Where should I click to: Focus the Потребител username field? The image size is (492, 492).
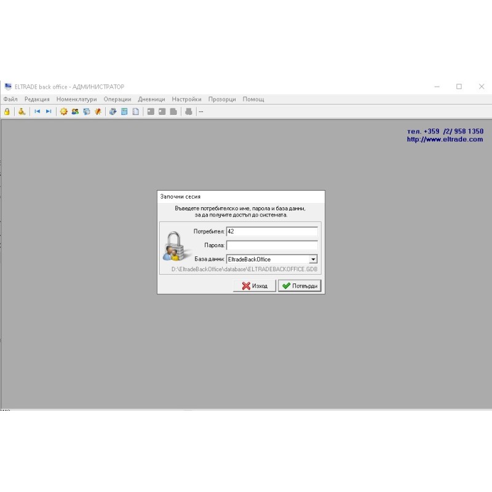click(x=272, y=232)
